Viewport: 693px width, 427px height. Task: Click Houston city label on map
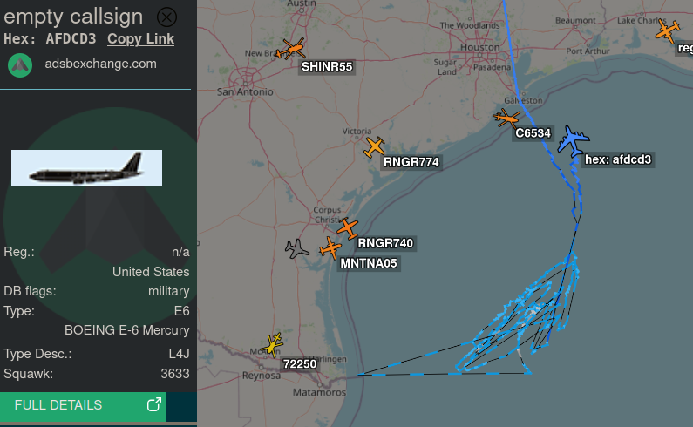coord(480,47)
